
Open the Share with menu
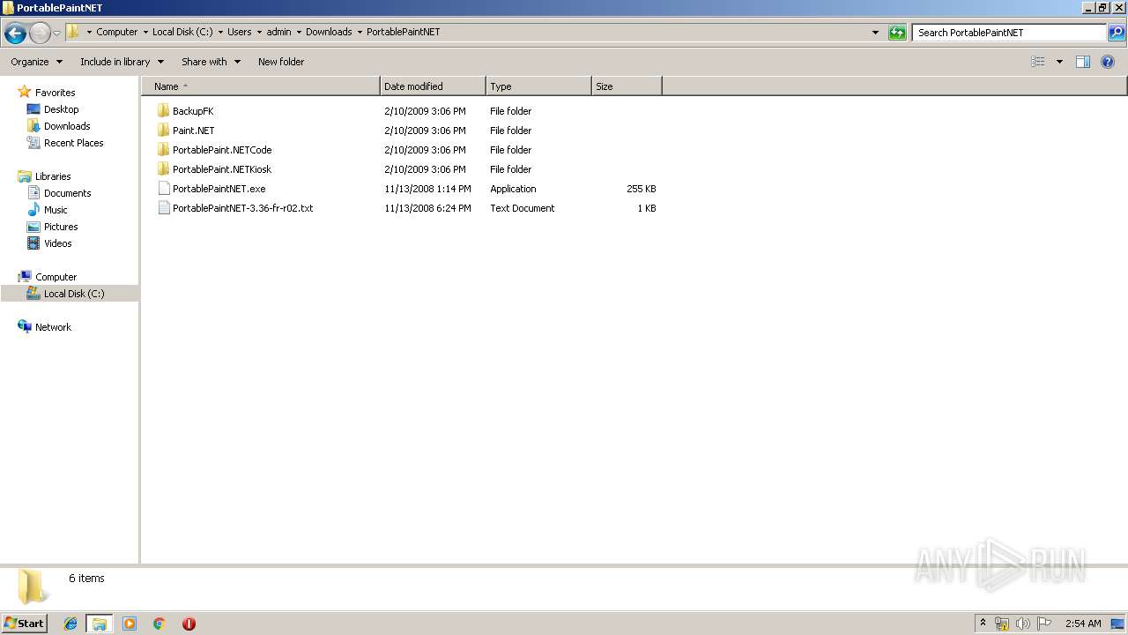tap(211, 62)
